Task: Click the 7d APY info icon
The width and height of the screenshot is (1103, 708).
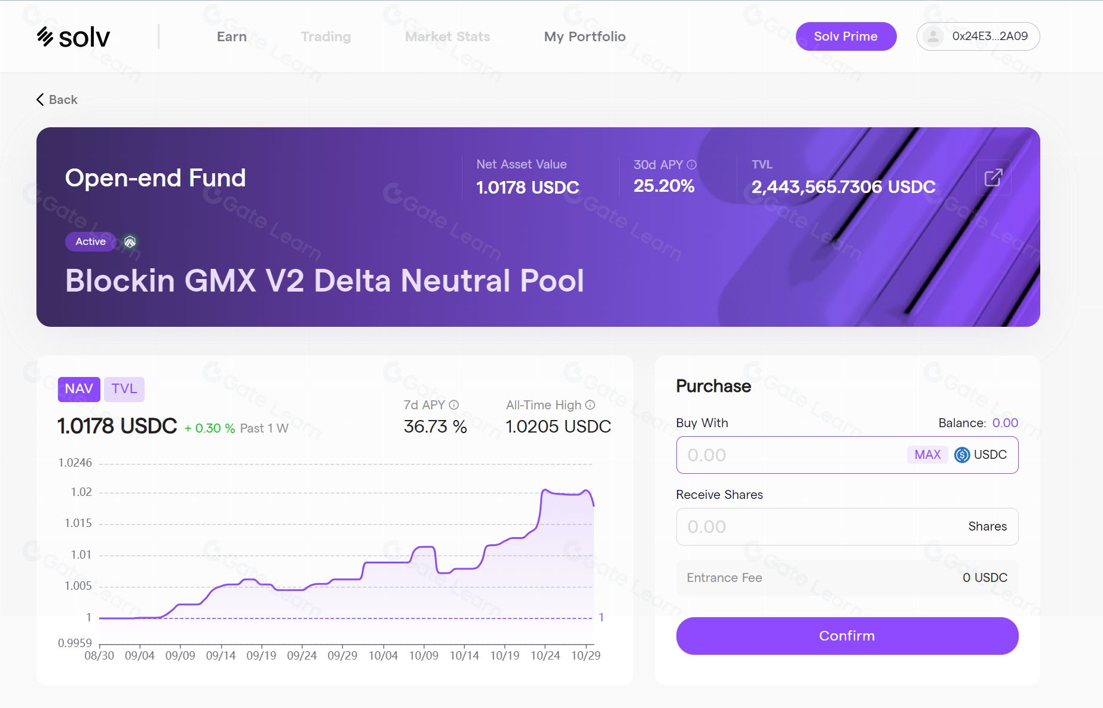Action: click(x=454, y=404)
